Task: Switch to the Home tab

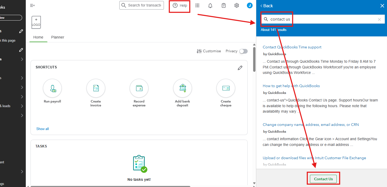Action: coord(38,37)
